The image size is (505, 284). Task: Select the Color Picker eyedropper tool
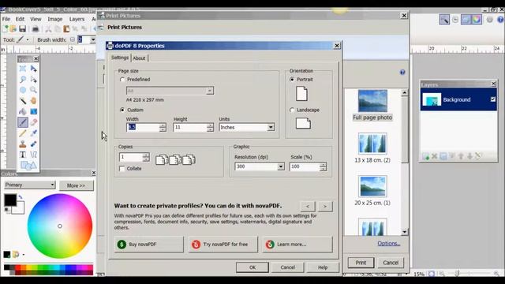tap(33, 133)
